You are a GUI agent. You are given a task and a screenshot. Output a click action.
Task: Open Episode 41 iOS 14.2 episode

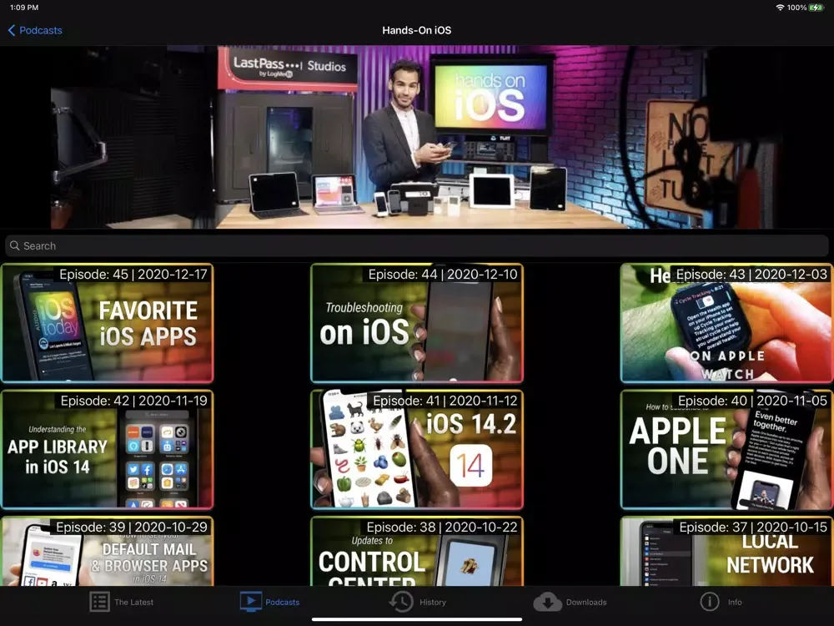[x=417, y=450]
